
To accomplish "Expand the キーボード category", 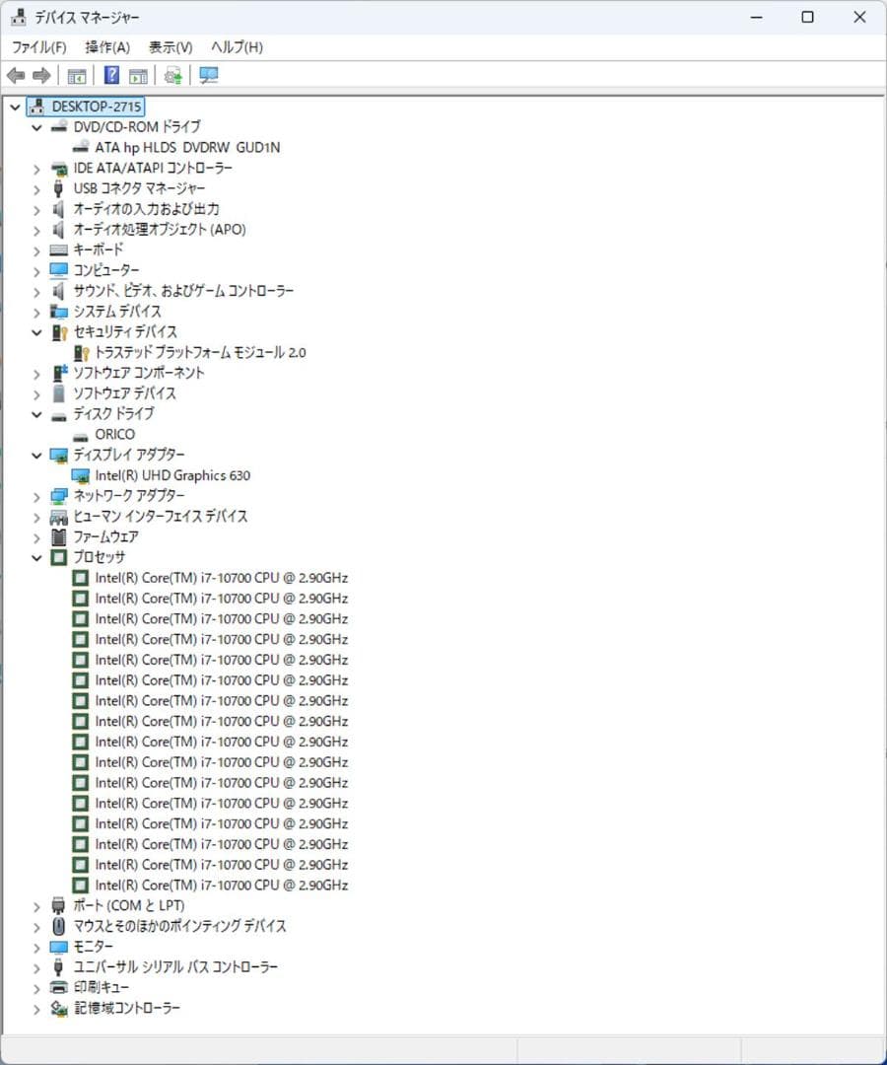I will click(36, 249).
